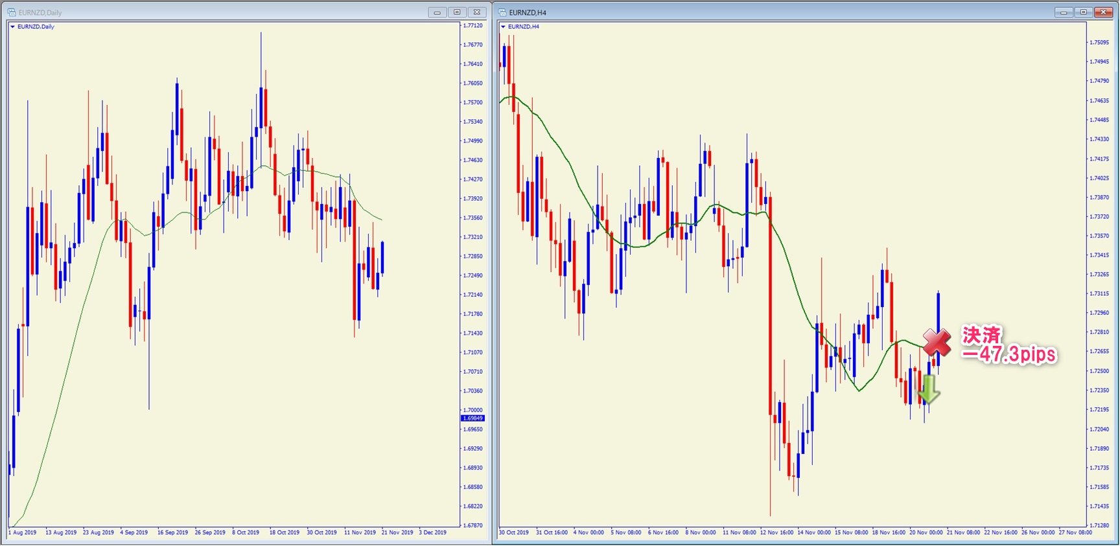Click the EURNZD,Daily window title icon
This screenshot has height=546, width=1120.
[x=12, y=12]
